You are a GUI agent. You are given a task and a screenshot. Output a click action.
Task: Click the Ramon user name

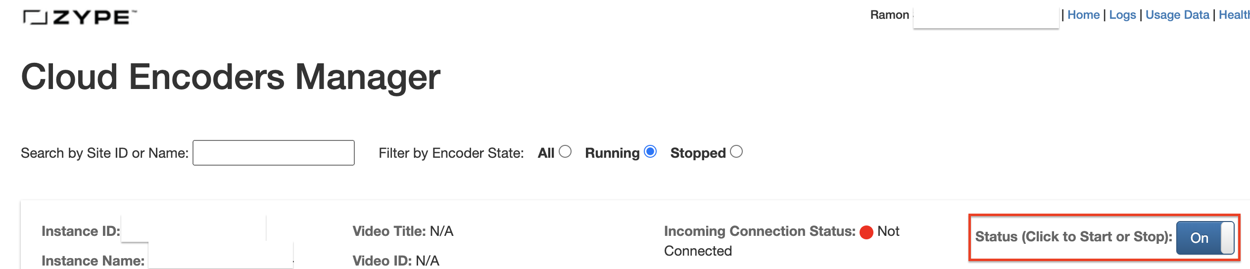(x=889, y=15)
